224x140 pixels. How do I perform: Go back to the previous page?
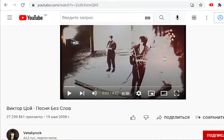(6, 5)
